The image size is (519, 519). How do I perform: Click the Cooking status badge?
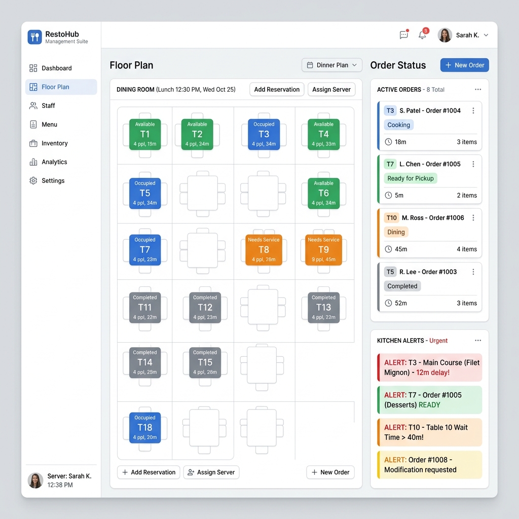pos(399,125)
